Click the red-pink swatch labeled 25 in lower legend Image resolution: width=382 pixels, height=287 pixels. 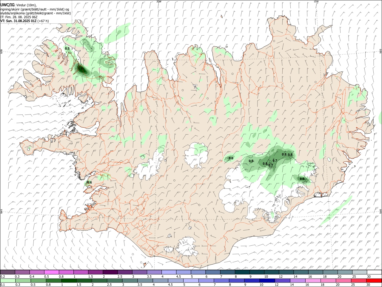tap(359, 280)
